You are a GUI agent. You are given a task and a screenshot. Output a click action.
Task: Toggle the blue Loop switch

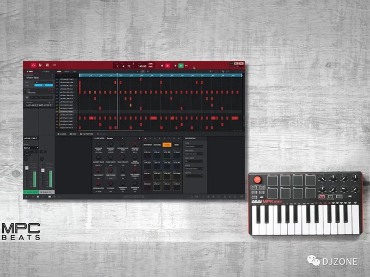coord(44,85)
